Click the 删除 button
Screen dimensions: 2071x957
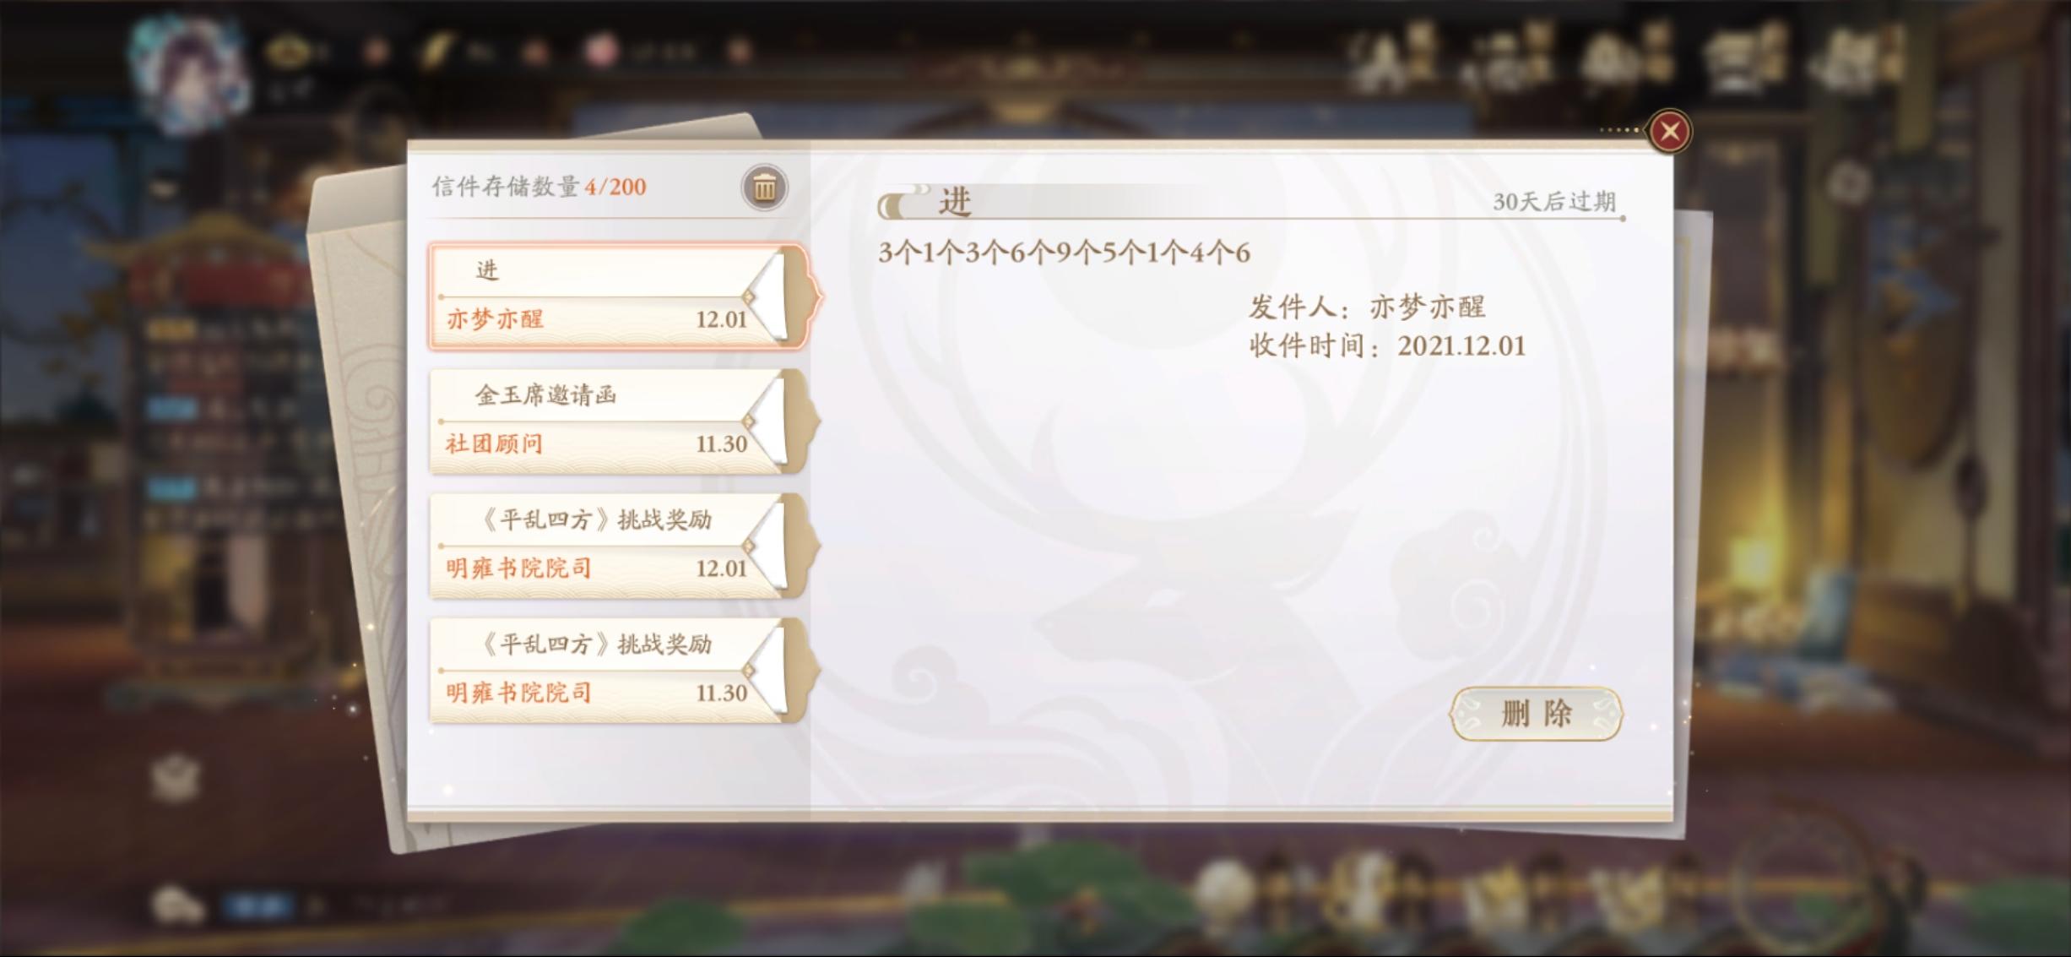pos(1536,714)
